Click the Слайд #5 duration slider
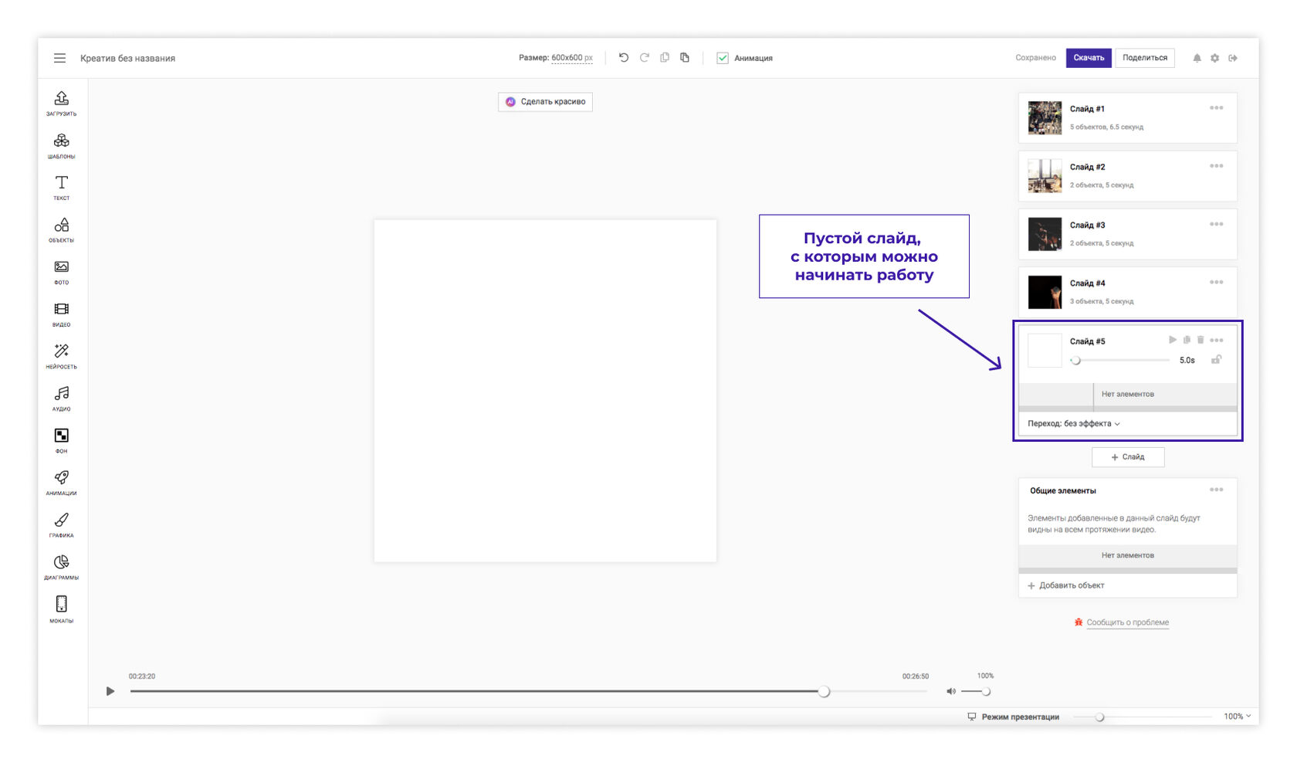 (x=1121, y=361)
